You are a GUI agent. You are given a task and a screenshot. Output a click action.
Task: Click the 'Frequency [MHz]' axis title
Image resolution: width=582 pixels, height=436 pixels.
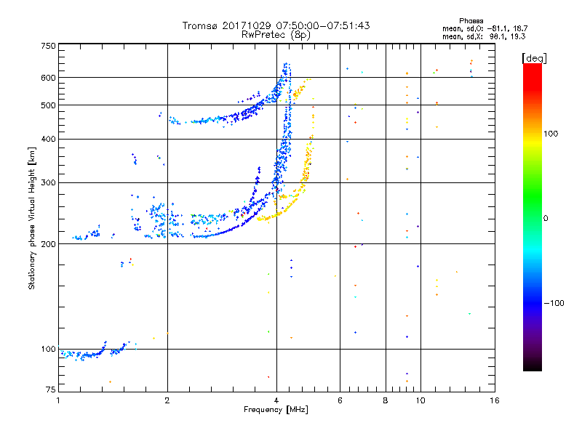(x=276, y=410)
